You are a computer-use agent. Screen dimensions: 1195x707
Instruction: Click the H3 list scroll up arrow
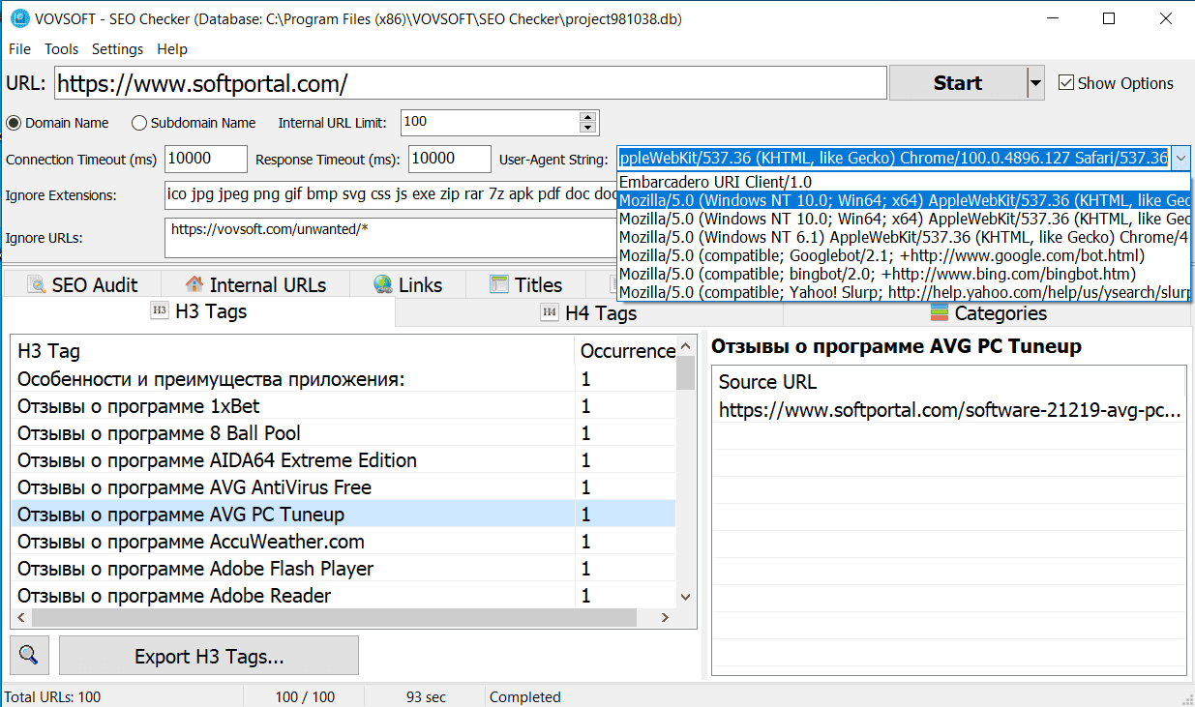pyautogui.click(x=686, y=346)
